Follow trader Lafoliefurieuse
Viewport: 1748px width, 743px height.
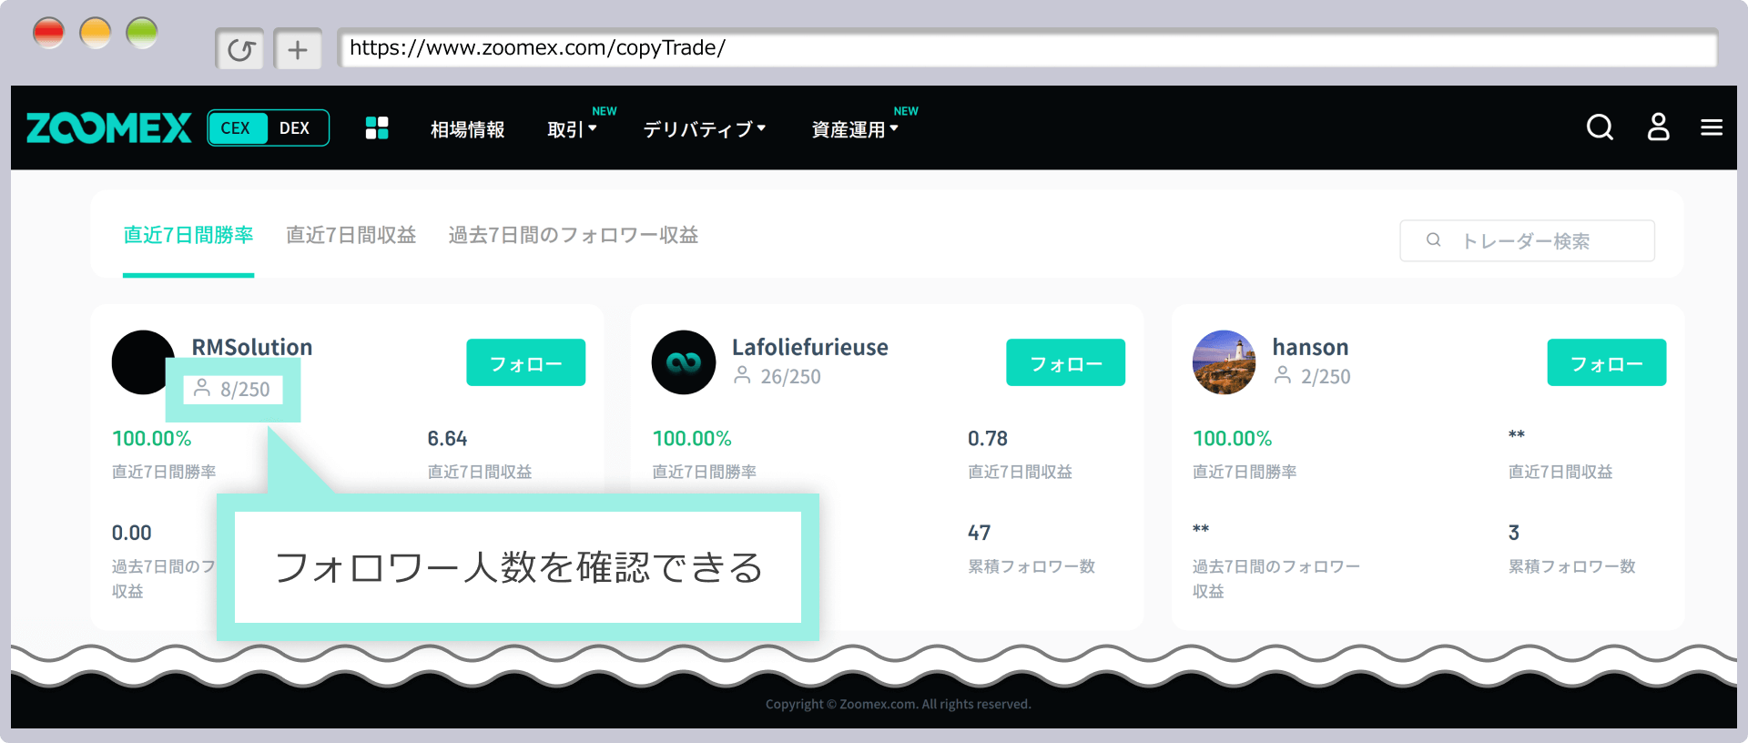(1065, 363)
